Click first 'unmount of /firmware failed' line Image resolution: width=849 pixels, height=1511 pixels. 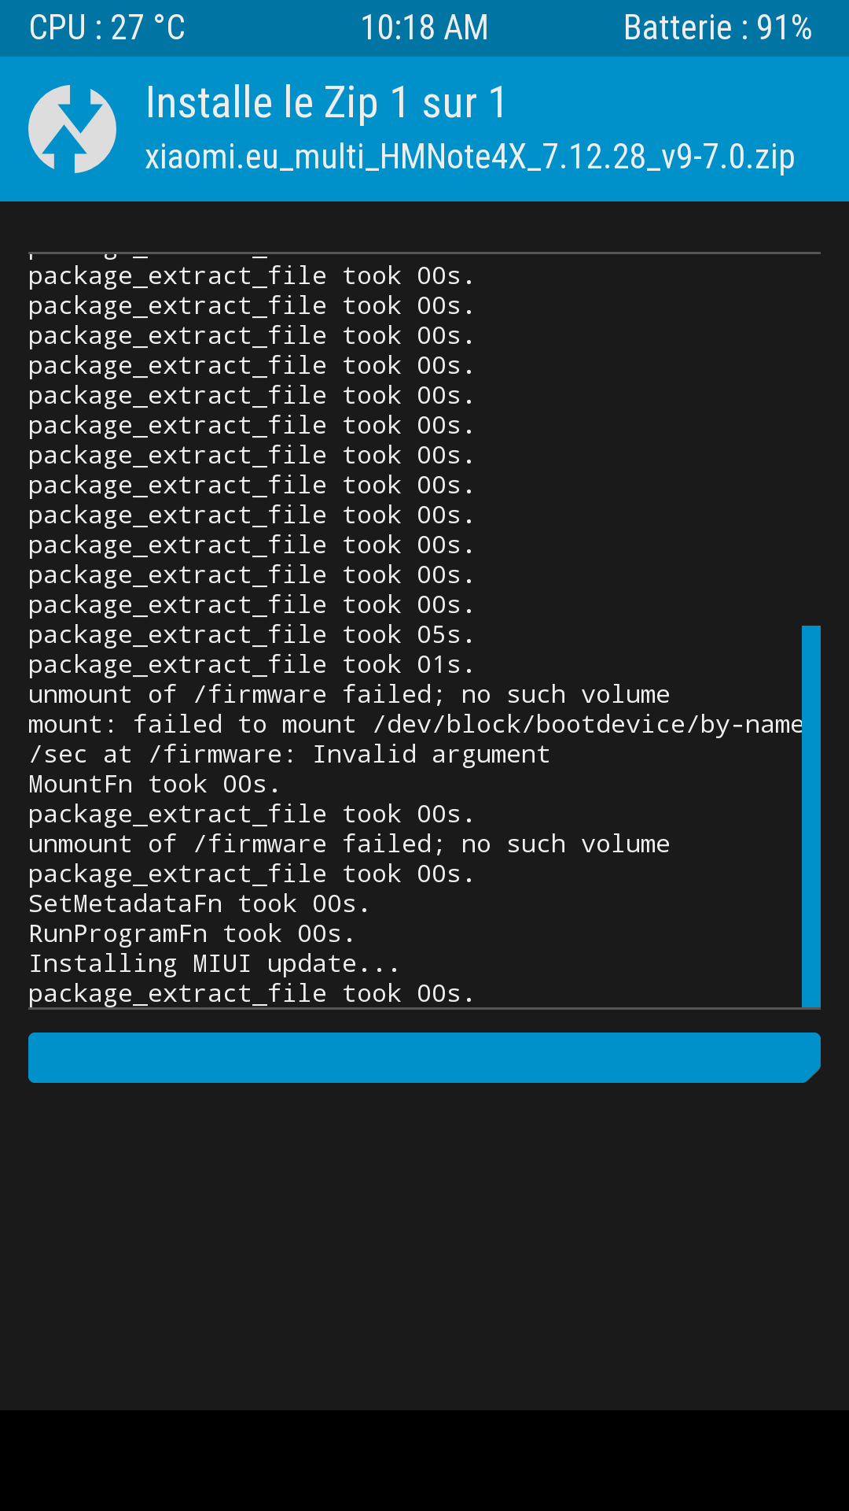pyautogui.click(x=349, y=695)
